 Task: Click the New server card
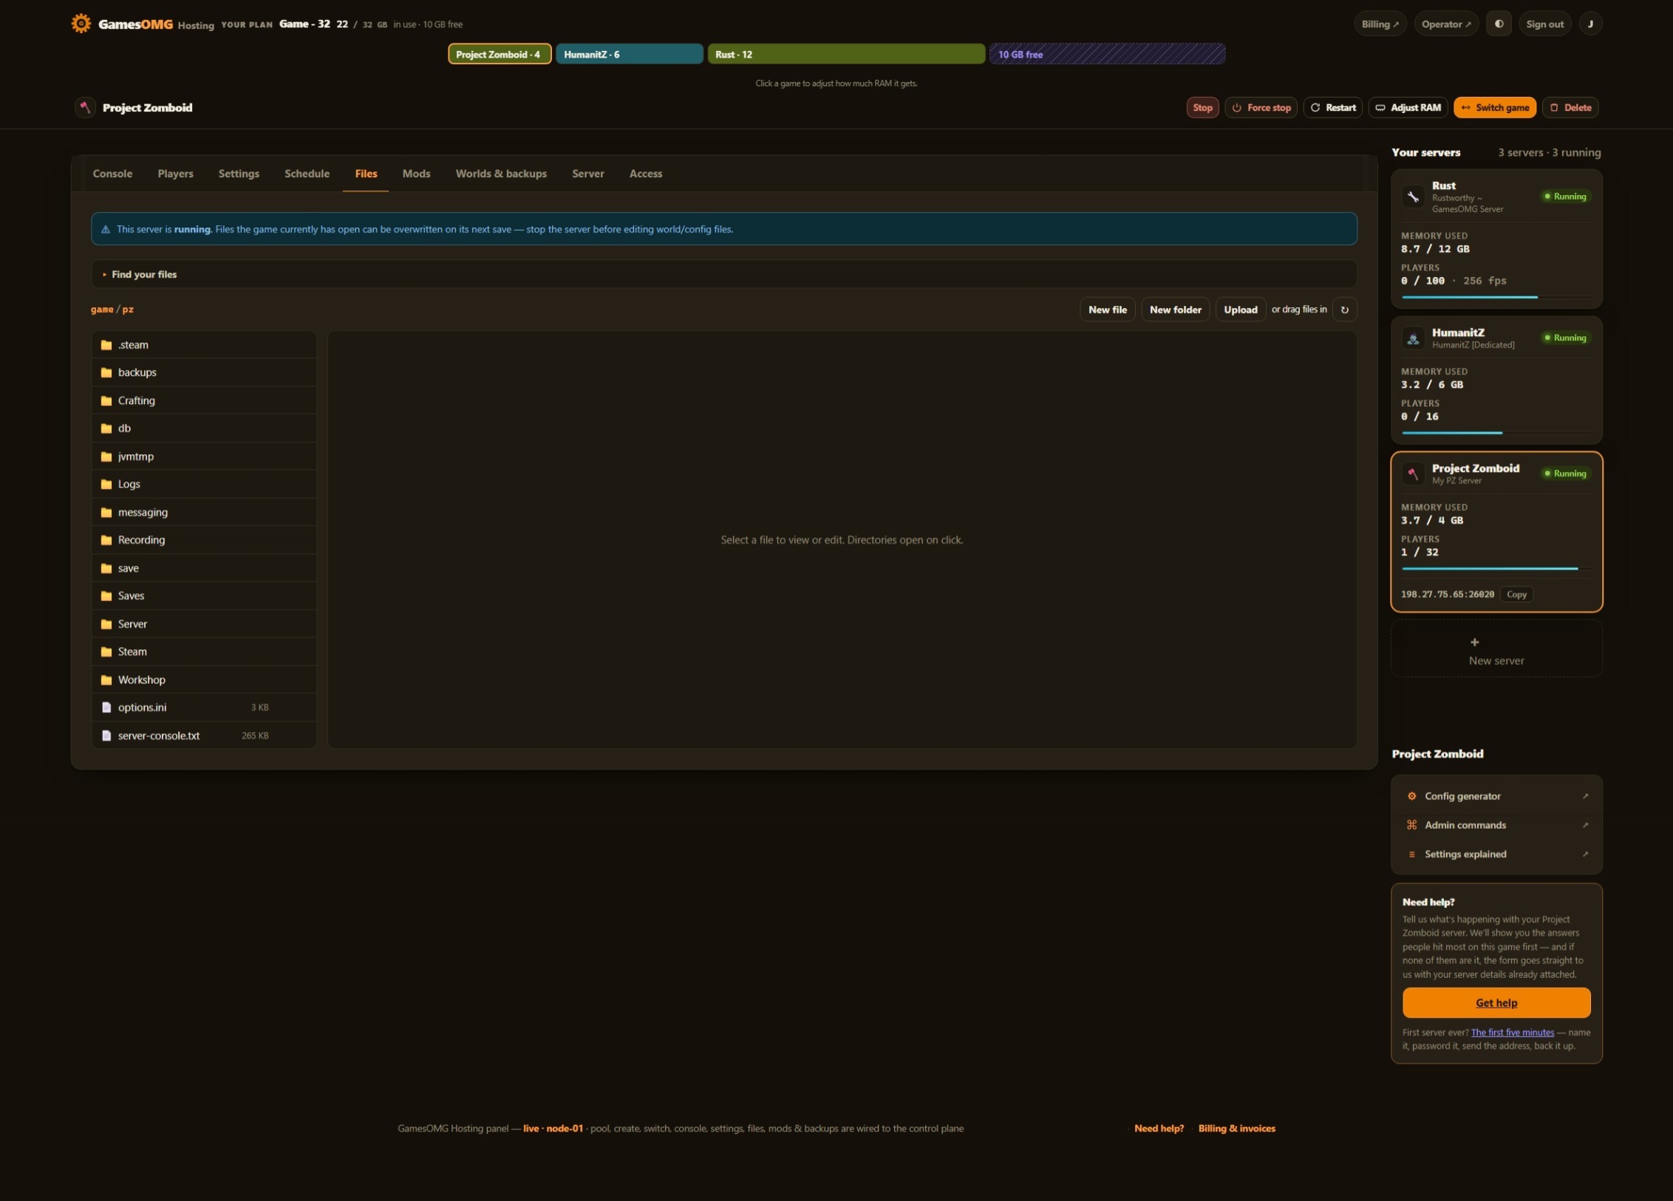(1496, 649)
